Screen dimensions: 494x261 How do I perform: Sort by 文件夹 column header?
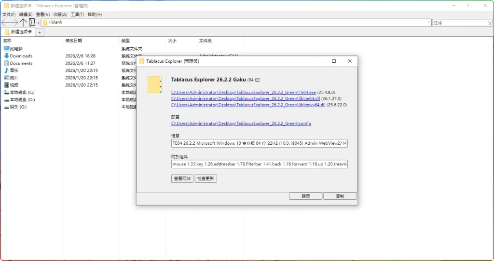point(206,41)
